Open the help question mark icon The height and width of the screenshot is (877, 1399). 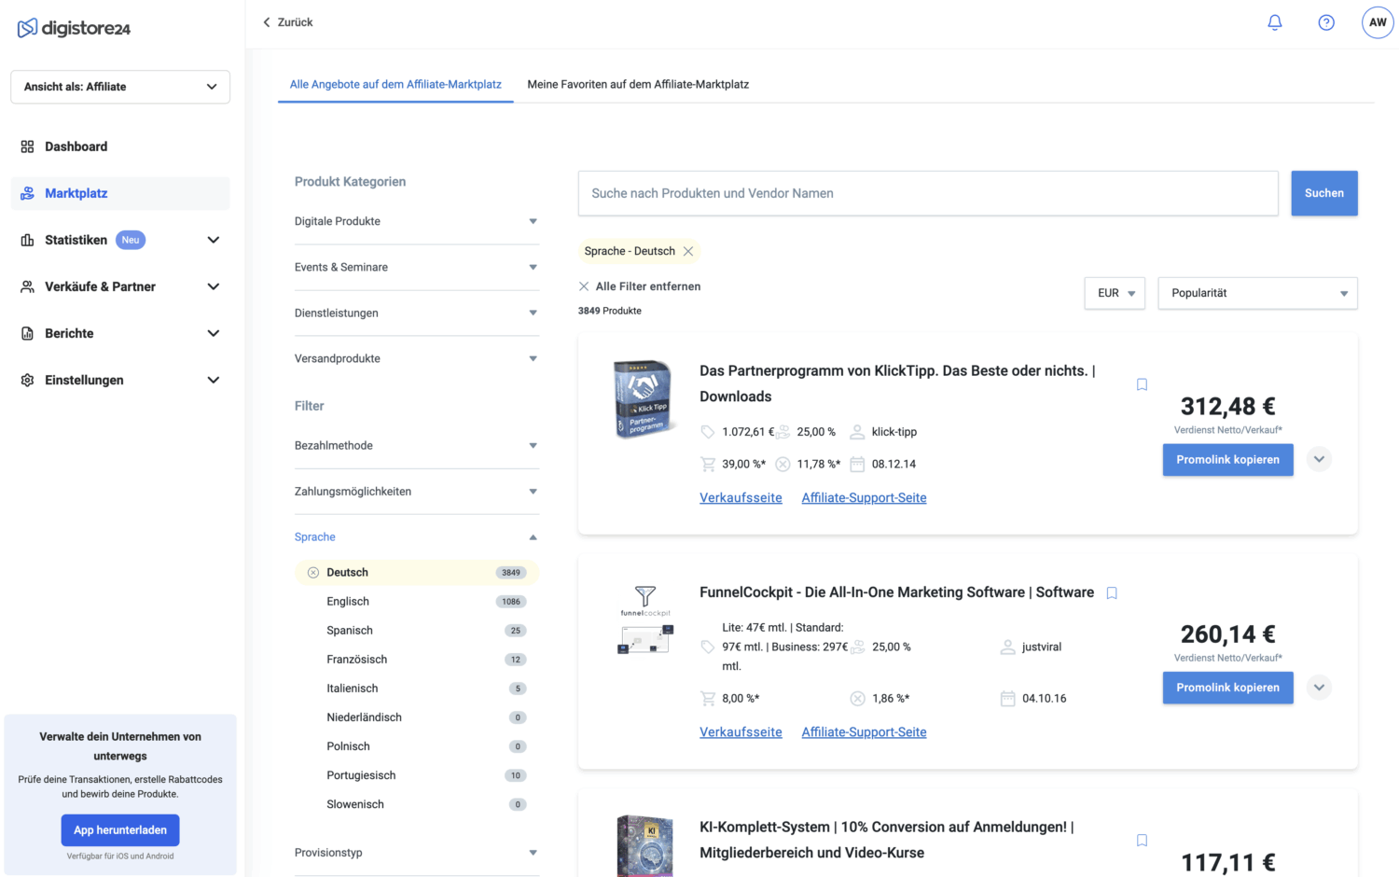coord(1326,22)
